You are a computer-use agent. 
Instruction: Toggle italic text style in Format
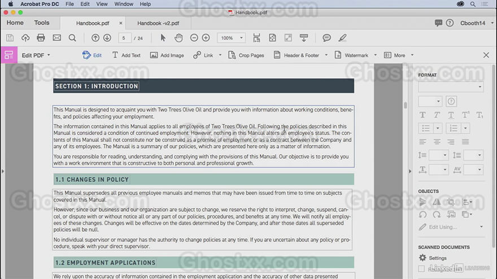coord(437,115)
